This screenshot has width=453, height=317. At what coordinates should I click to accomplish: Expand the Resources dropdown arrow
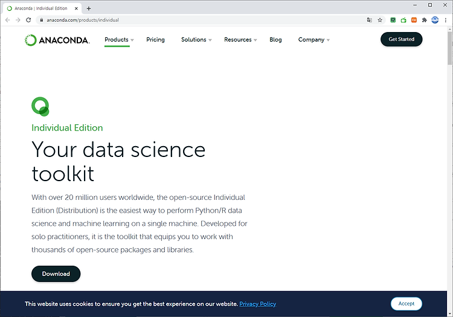point(255,40)
